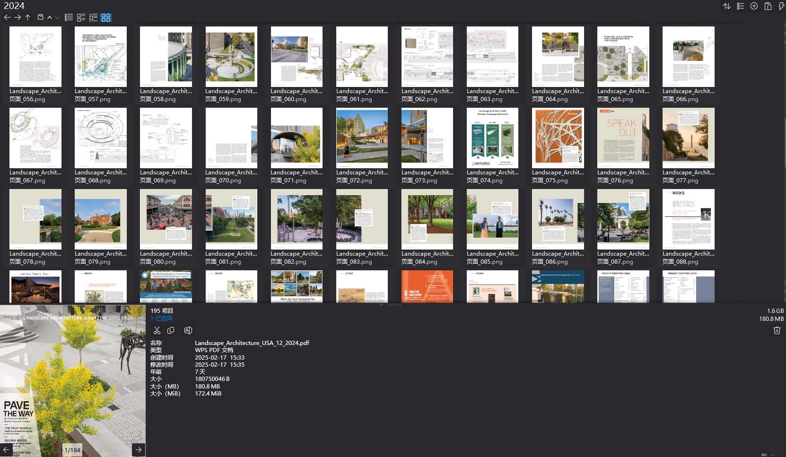Collapse the preview panel chevron
Screen dimensions: 786x457
382,305
